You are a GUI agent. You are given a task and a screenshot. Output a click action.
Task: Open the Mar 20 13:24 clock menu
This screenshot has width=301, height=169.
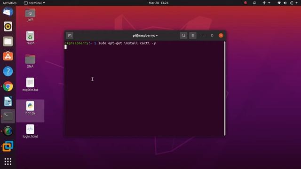pos(158,3)
